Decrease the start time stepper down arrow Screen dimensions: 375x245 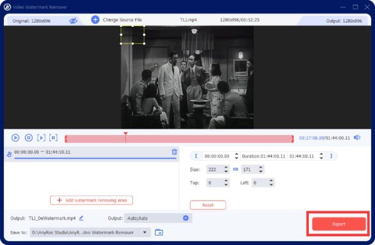[x=236, y=158]
